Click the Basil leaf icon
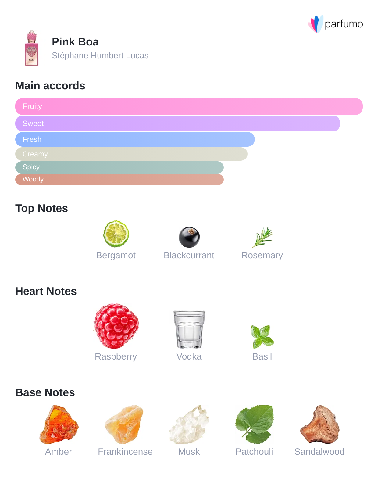 262,336
